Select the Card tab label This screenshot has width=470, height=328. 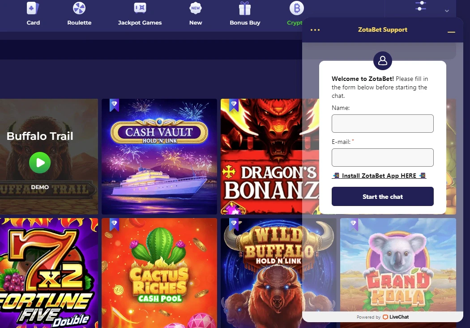33,23
